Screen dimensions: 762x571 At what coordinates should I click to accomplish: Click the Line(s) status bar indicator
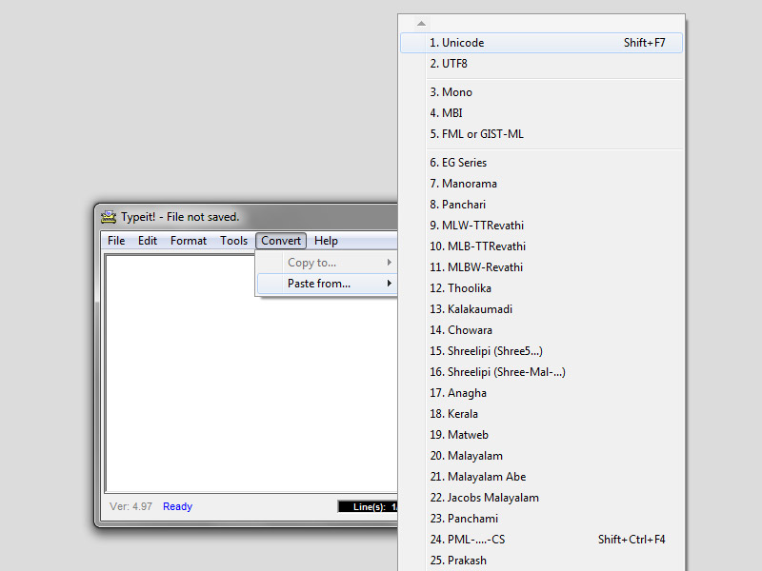368,506
